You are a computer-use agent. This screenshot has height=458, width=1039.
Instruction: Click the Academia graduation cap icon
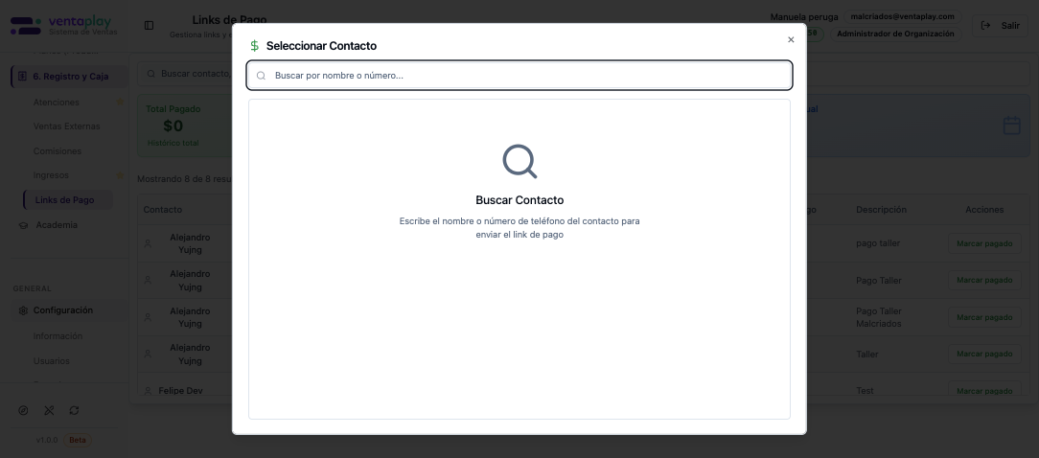point(23,225)
